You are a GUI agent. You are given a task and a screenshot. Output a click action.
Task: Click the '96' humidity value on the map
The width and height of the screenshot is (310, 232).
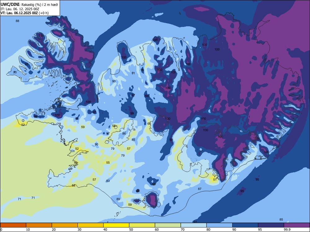(142, 70)
